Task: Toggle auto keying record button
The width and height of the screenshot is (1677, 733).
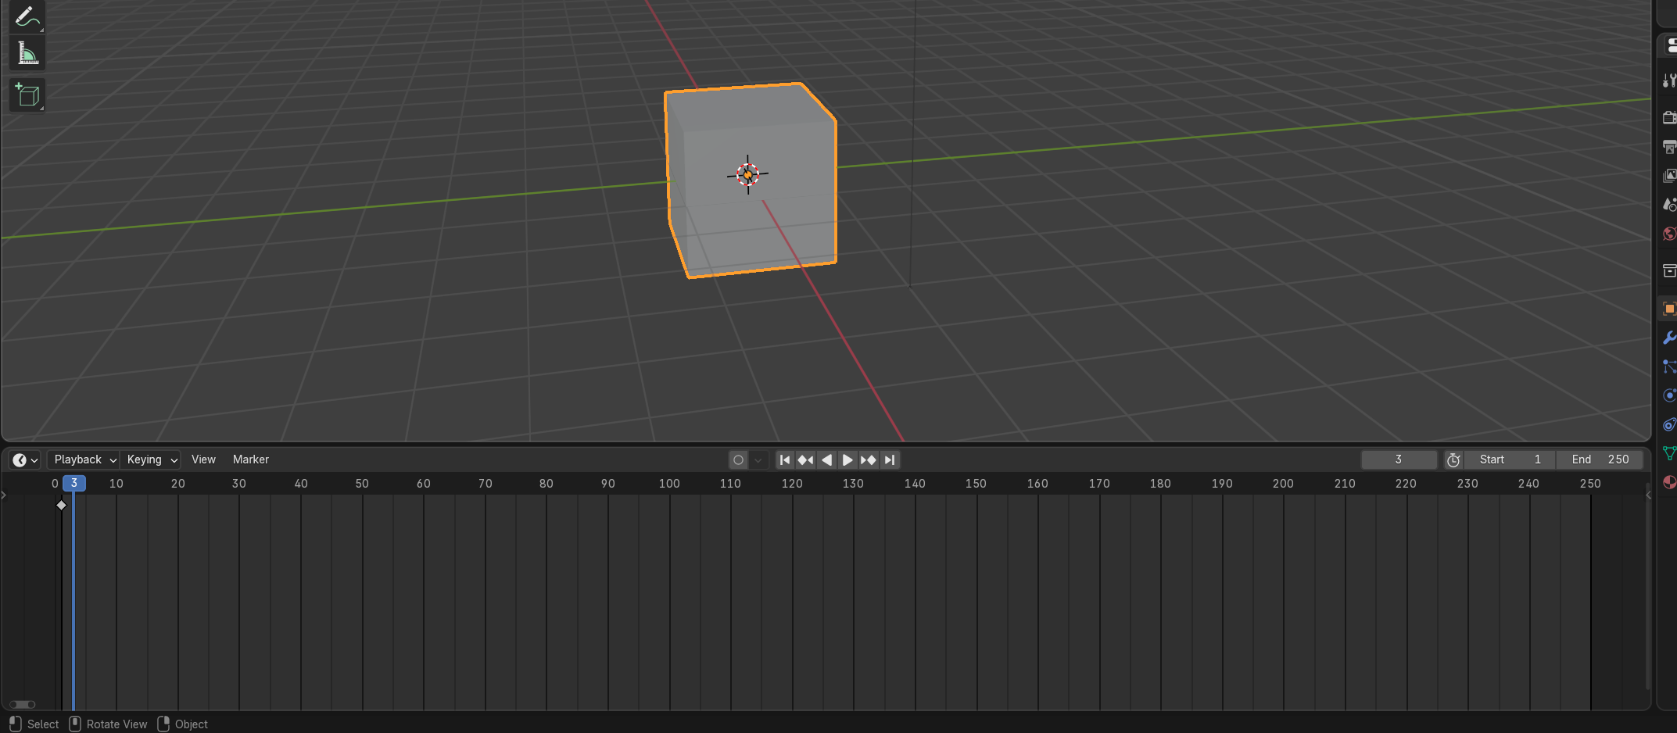Action: pos(738,459)
